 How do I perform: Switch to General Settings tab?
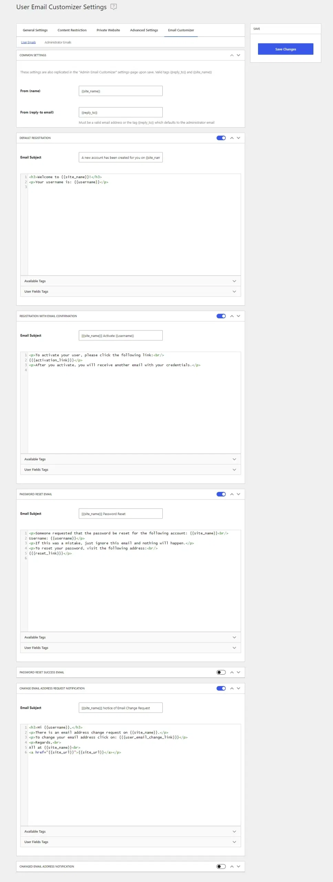pyautogui.click(x=35, y=30)
